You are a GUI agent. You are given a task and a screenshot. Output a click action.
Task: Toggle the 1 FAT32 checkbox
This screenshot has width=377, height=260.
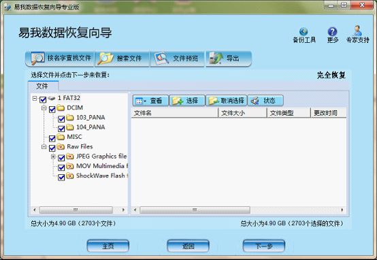43,99
